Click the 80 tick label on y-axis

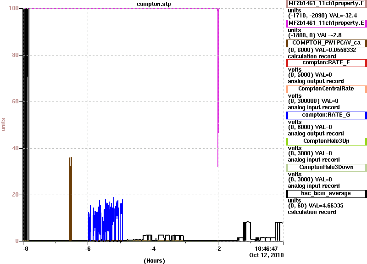click(x=15, y=55)
